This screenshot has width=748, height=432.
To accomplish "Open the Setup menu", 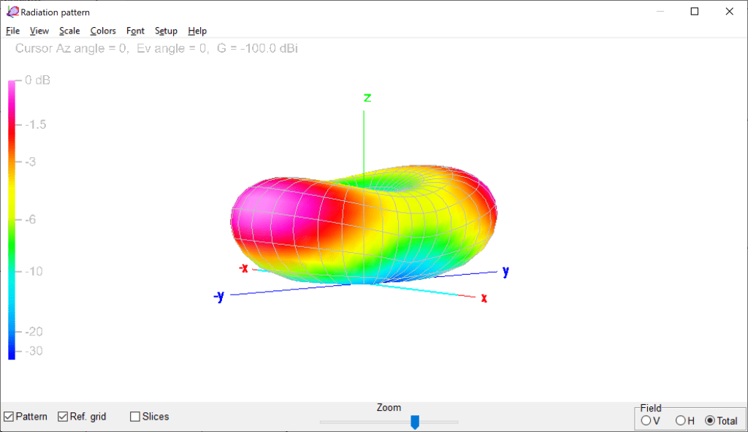I will click(x=166, y=31).
